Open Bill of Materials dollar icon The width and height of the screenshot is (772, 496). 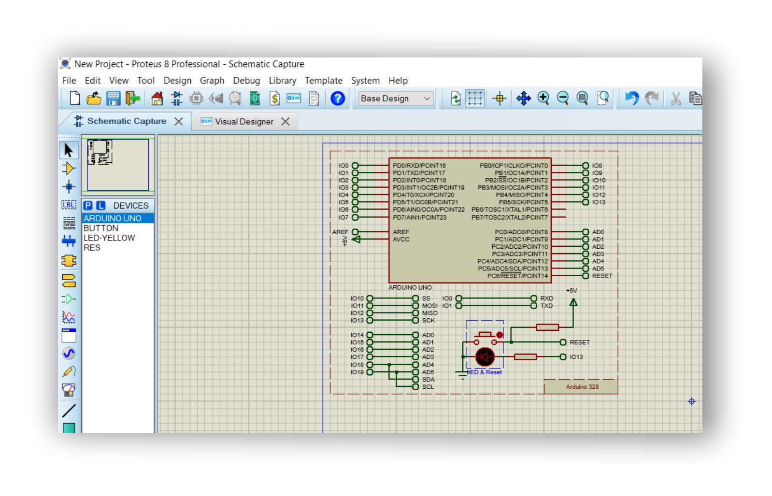pyautogui.click(x=274, y=99)
